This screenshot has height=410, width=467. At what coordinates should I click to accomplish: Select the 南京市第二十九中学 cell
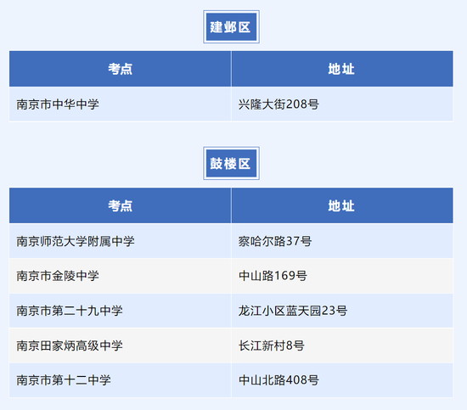point(120,311)
